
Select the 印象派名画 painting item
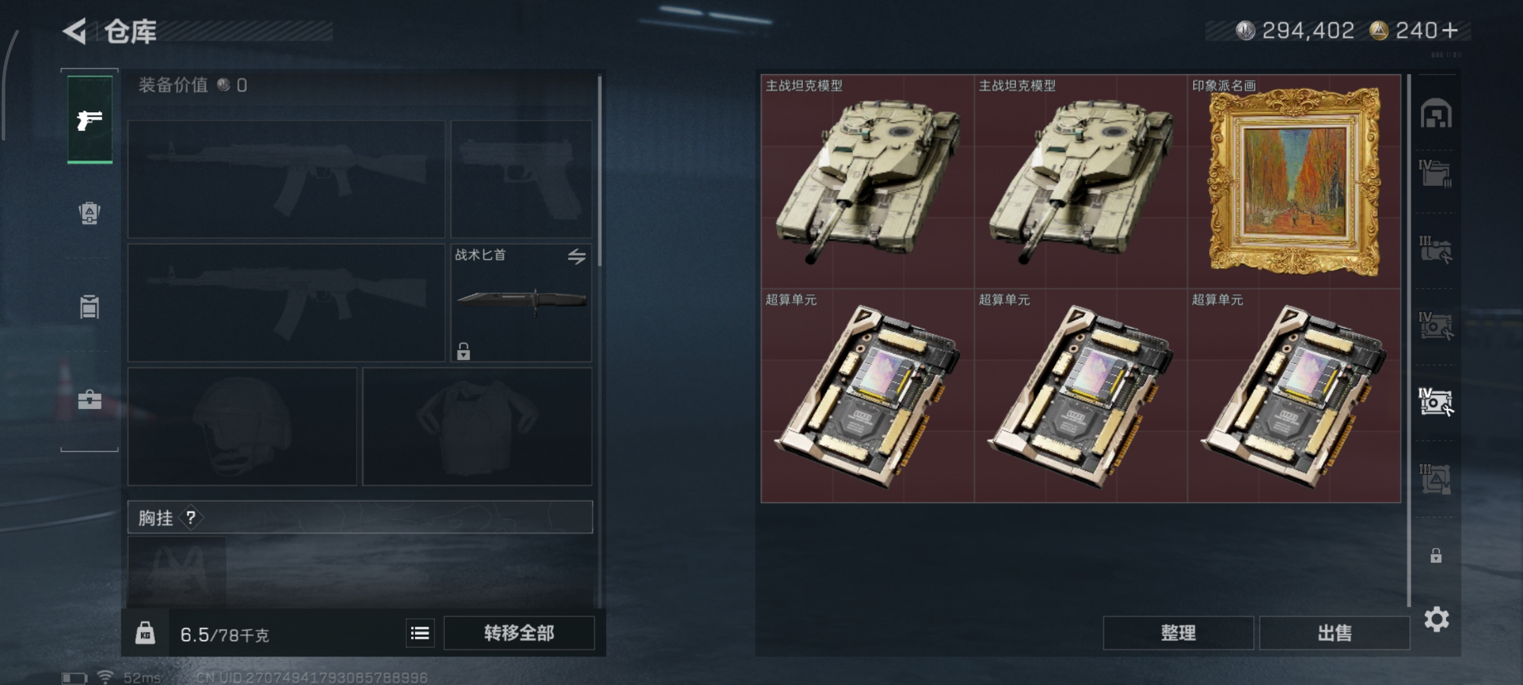[x=1294, y=182]
